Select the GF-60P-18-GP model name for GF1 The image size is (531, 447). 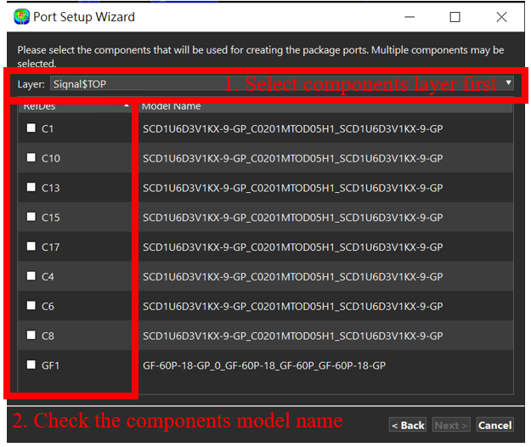tap(264, 365)
